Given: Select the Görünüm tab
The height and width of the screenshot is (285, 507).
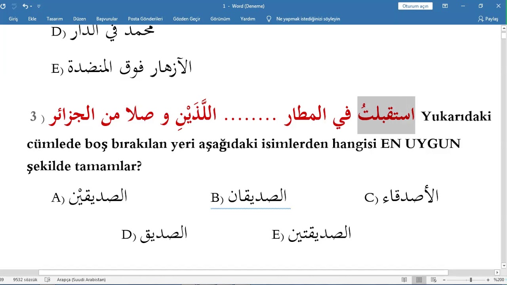Looking at the screenshot, I should (x=220, y=19).
